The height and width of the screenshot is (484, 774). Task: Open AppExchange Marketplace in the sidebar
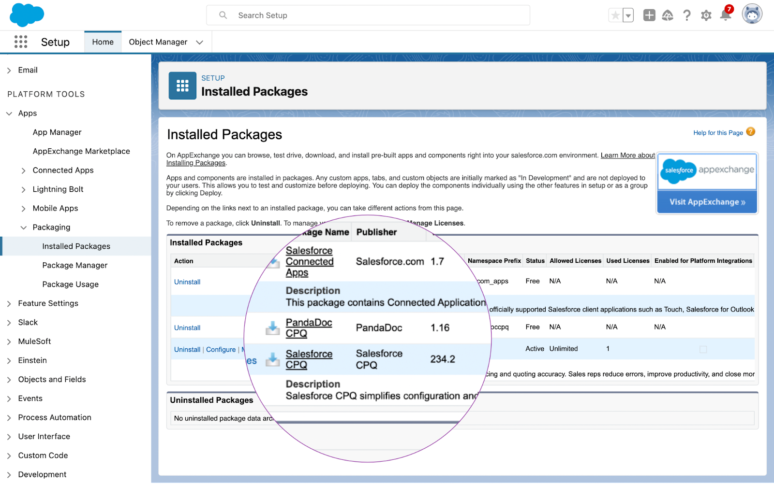pyautogui.click(x=81, y=151)
